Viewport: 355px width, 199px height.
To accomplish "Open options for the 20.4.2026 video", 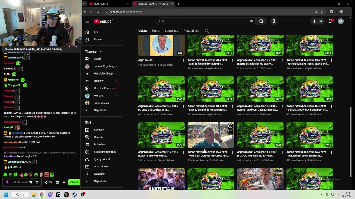I will tap(232, 61).
